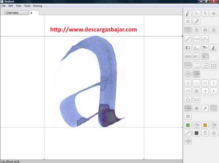The height and width of the screenshot is (163, 219).
Task: Open the Edit menu
Action: (11, 6)
